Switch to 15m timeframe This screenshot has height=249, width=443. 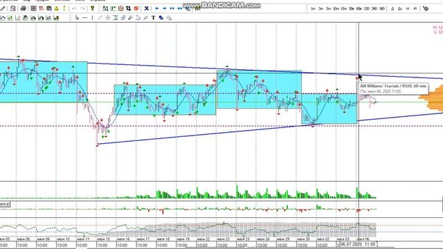coord(343,9)
